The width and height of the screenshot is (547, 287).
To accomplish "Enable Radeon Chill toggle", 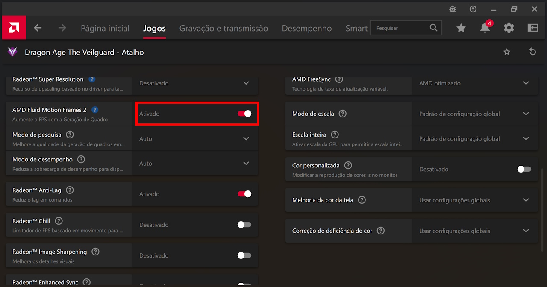I will click(x=244, y=225).
